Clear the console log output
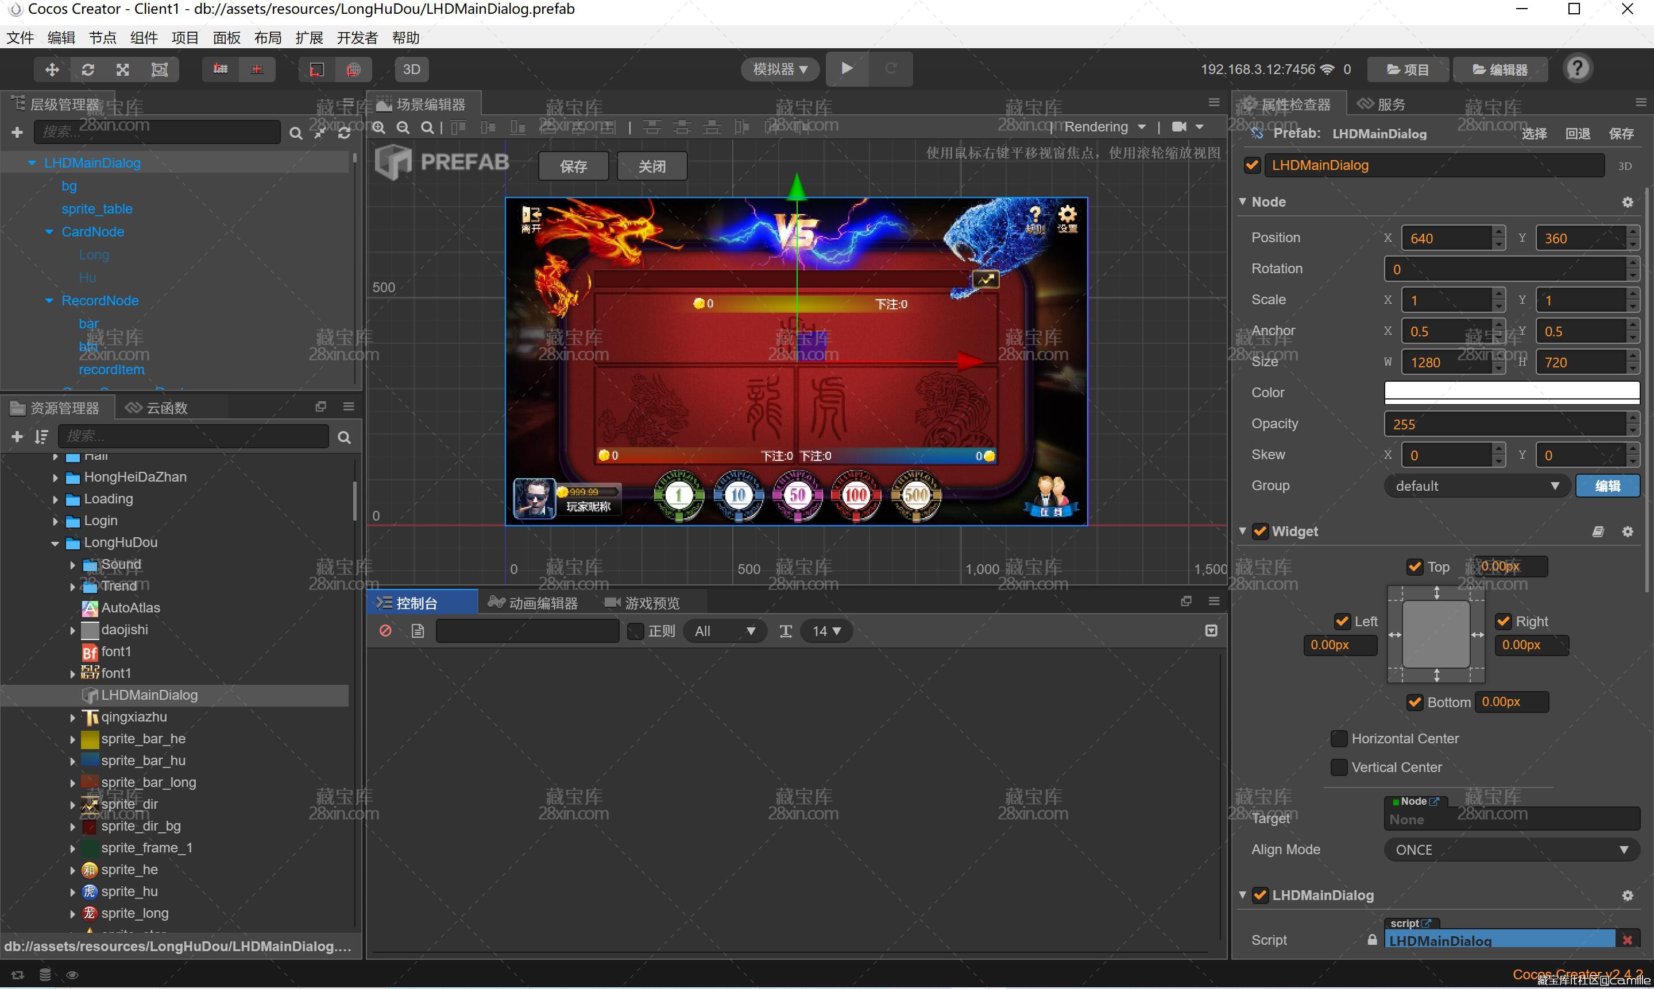Screen dimensions: 1654x989 tap(385, 630)
